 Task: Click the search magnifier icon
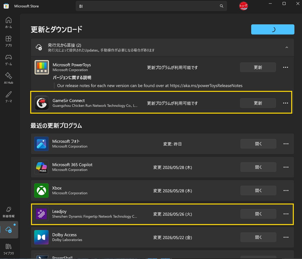click(x=221, y=6)
